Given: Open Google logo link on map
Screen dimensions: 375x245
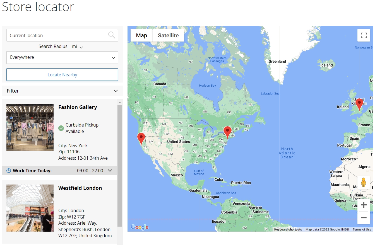Looking at the screenshot, I should 140,227.
